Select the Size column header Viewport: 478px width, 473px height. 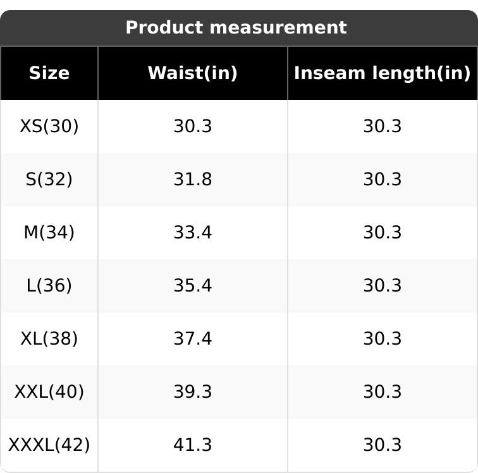49,73
